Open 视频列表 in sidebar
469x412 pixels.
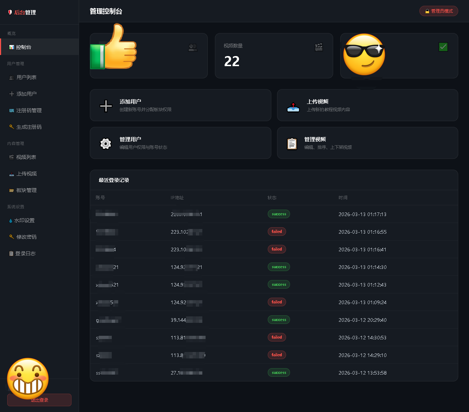click(x=26, y=157)
